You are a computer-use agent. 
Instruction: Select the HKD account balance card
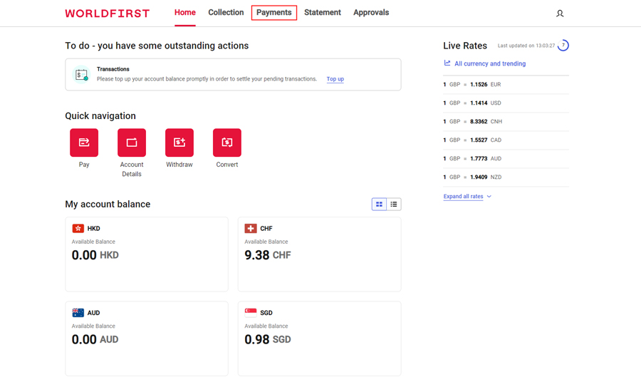point(147,254)
